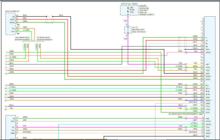This screenshot has width=220, height=140.
Task: Select the RMUT terminal label
Action: (x=208, y=100)
